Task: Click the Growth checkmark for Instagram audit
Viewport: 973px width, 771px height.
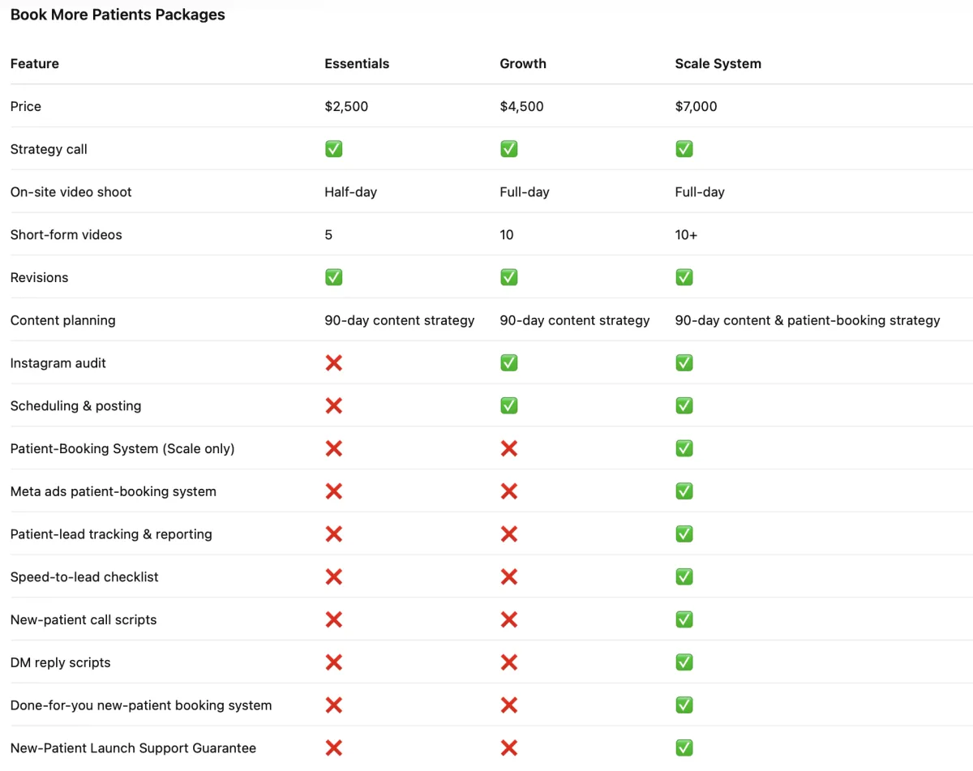Action: click(x=508, y=363)
